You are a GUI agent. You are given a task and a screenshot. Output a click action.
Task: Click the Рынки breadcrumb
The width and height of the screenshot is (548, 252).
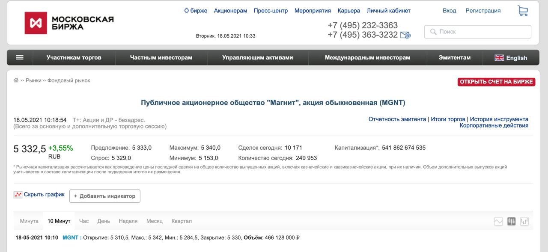[x=33, y=80]
